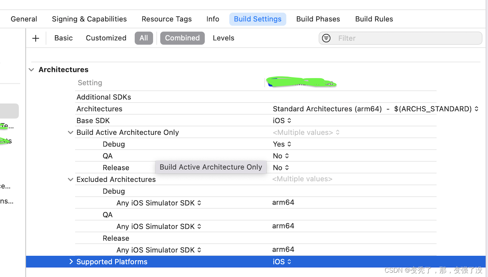Show Basic build settings

click(63, 38)
